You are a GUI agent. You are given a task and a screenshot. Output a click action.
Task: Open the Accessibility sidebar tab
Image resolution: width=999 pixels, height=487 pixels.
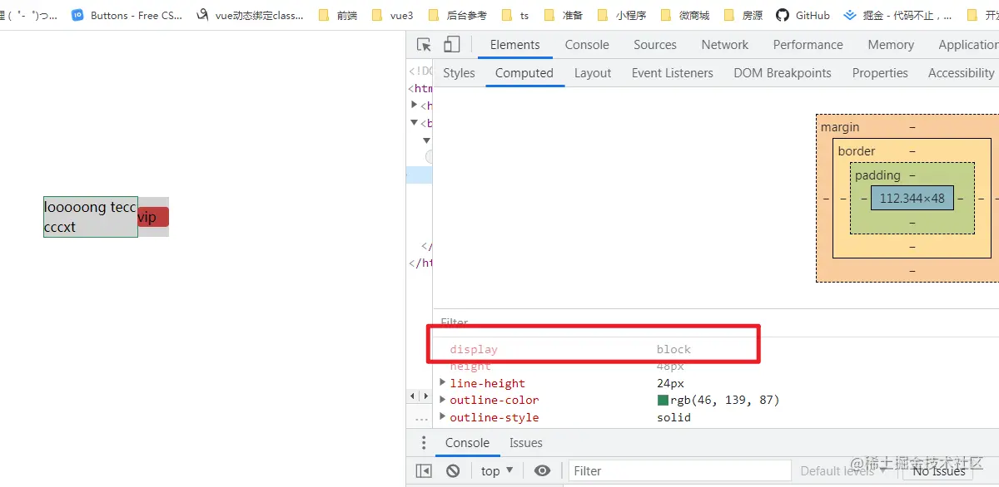coord(961,73)
